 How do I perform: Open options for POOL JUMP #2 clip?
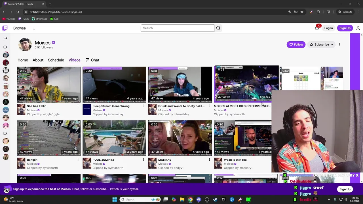click(143, 160)
